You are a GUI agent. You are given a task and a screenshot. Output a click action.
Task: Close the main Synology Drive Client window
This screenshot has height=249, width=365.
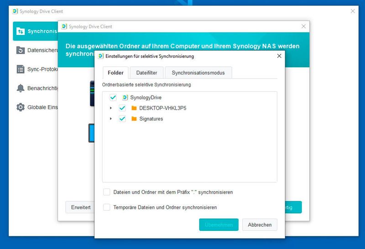tap(353, 11)
